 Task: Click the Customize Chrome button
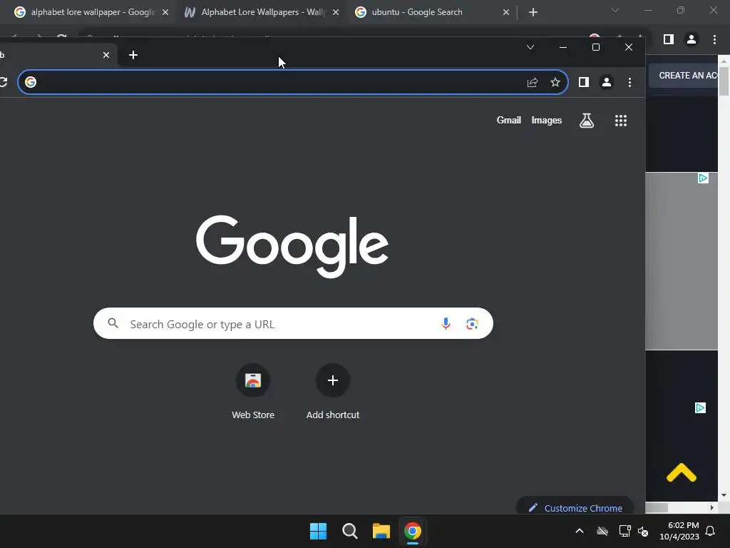pyautogui.click(x=575, y=506)
